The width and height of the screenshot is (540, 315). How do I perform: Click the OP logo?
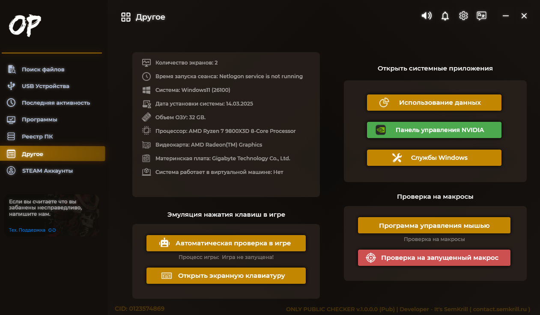pos(25,26)
